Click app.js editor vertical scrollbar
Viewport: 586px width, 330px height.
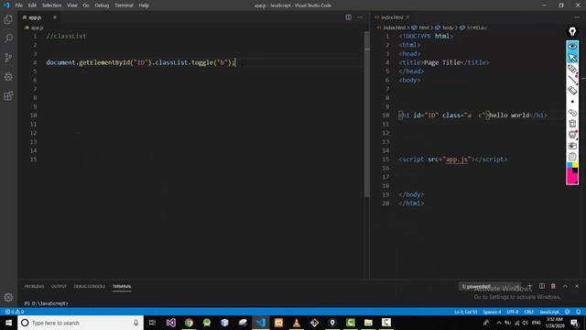(x=367, y=114)
